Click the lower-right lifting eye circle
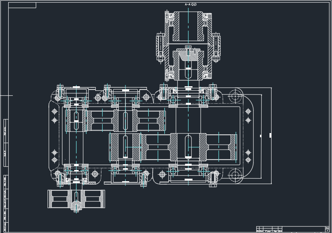Screen dimensions: 332x233 pyautogui.click(x=236, y=175)
